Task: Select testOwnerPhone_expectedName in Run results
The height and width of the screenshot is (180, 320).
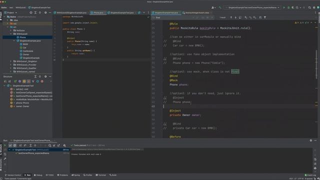Action: click(33, 153)
